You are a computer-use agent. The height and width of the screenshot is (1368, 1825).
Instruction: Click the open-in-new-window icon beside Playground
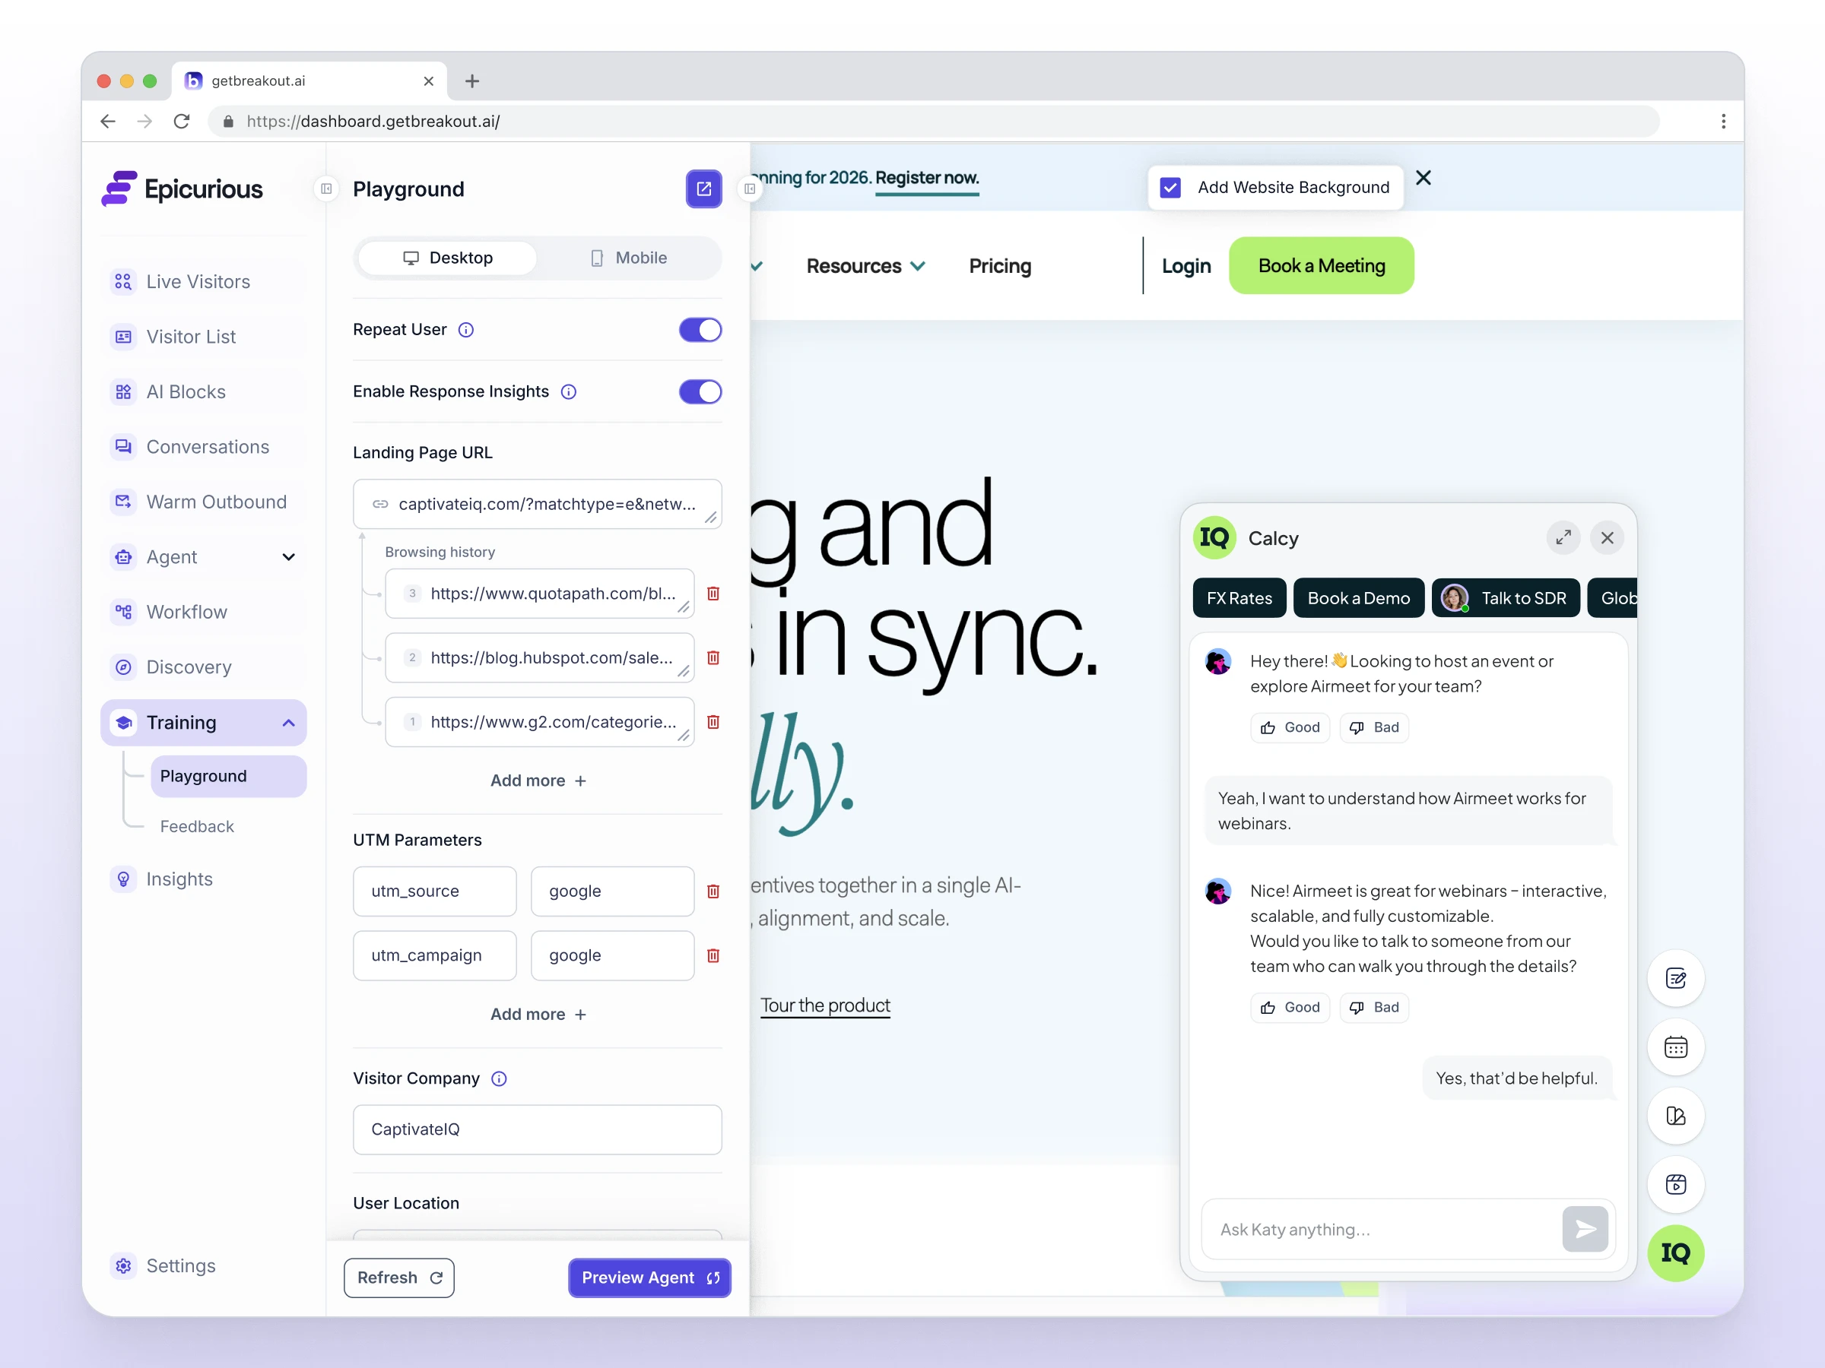pos(703,188)
